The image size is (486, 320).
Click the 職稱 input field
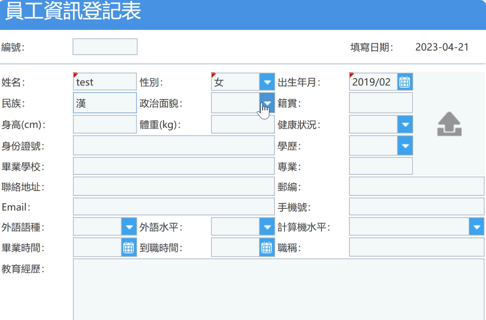417,248
